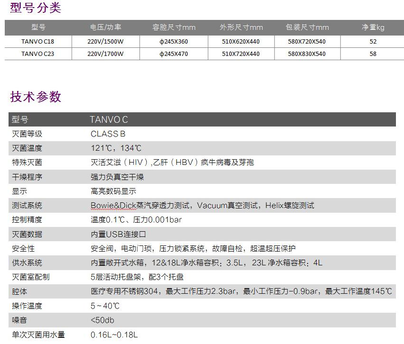
Task: Click the 特殊灭菌 row label
Action: click(27, 163)
